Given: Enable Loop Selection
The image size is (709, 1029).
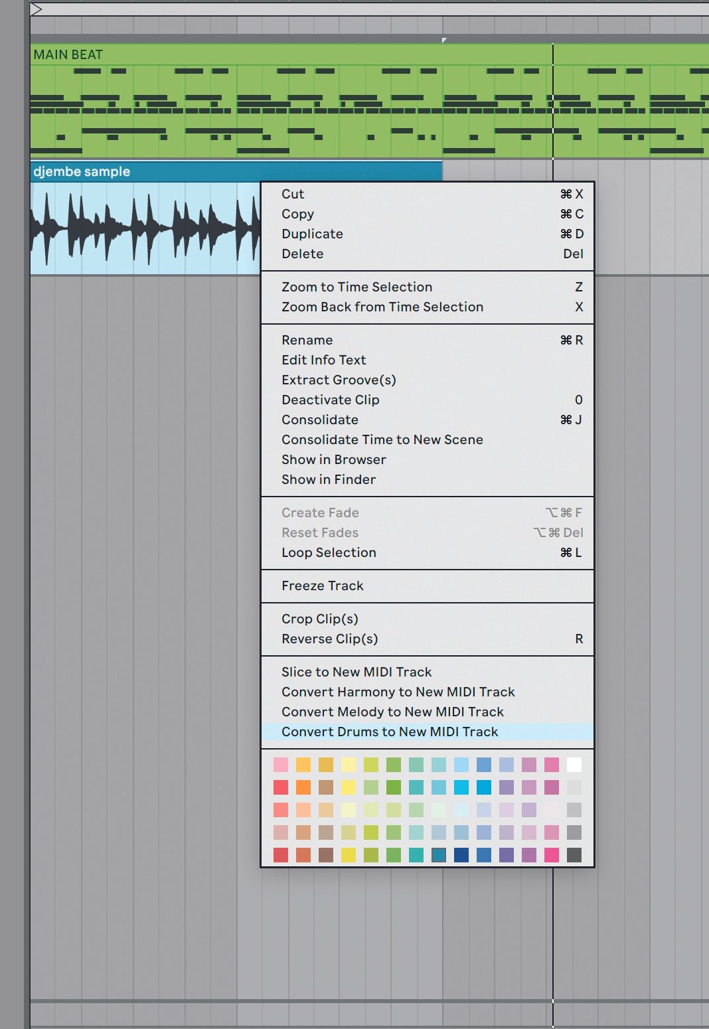Looking at the screenshot, I should click(329, 552).
